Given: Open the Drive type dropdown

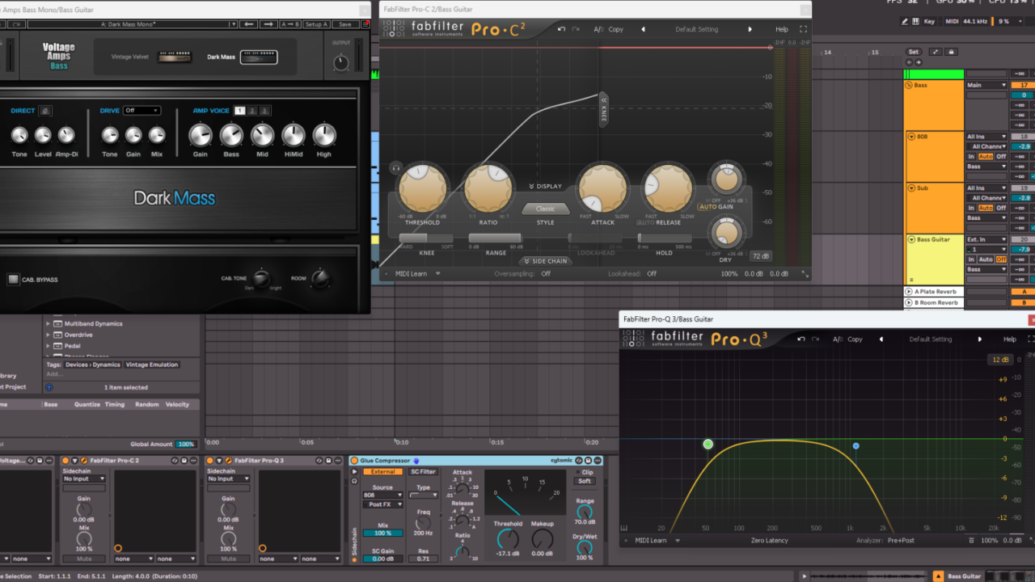Looking at the screenshot, I should 142,111.
